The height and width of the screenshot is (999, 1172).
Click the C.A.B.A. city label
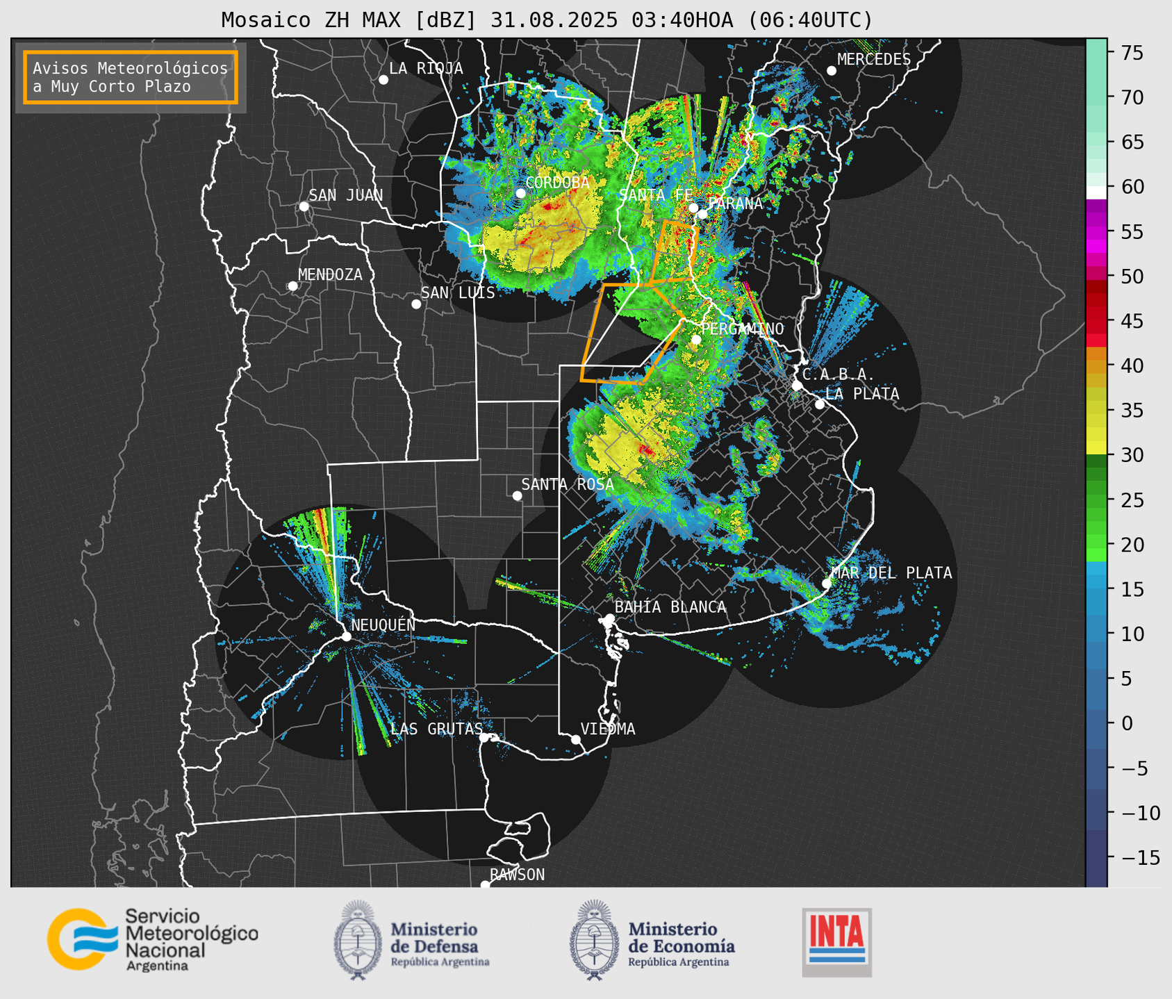pyautogui.click(x=839, y=375)
